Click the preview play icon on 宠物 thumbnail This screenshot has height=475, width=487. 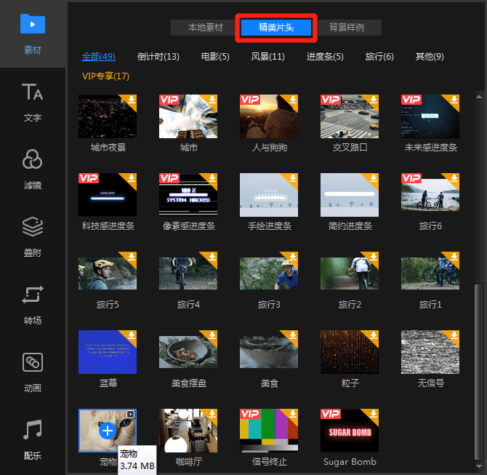click(131, 414)
